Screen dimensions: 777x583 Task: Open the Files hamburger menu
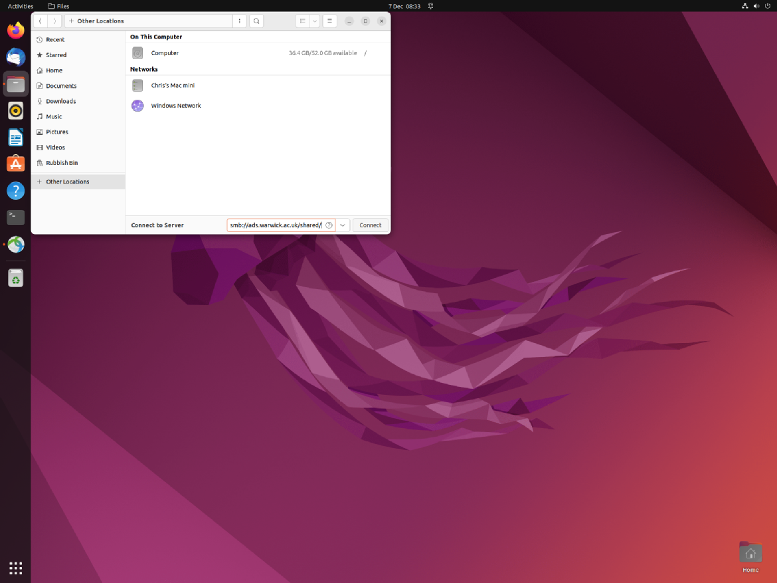tap(329, 21)
